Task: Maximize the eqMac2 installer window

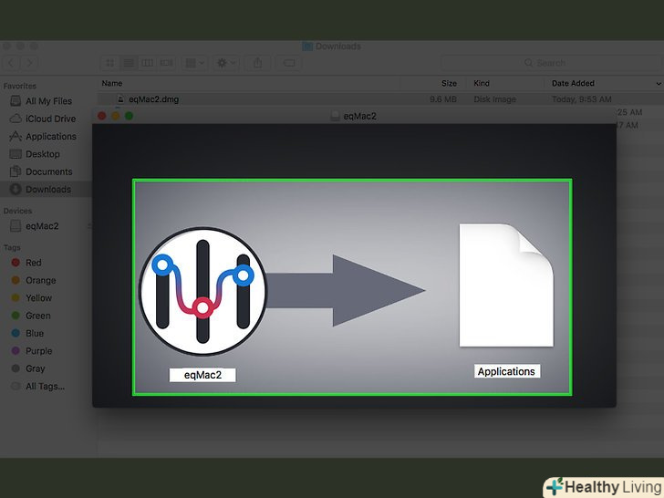Action: coord(130,116)
